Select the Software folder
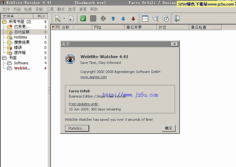The width and height of the screenshot is (236, 167). (21, 63)
